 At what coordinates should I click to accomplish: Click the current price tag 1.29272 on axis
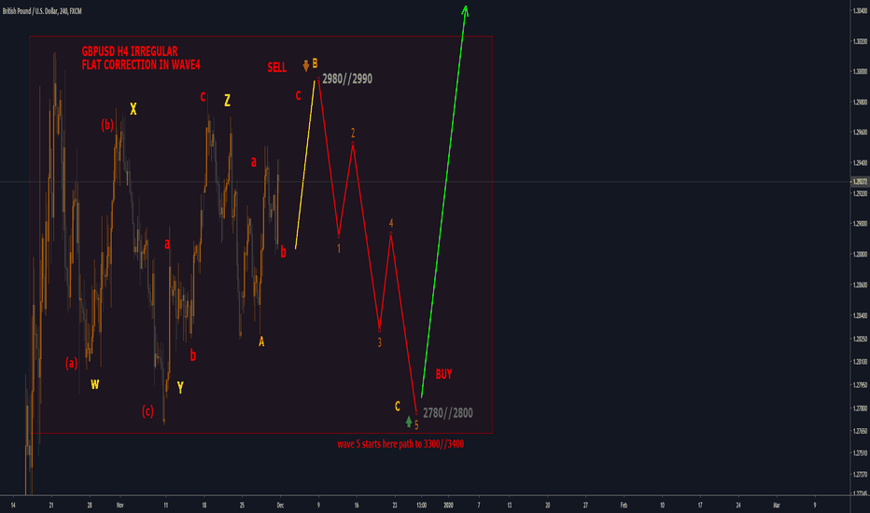pos(859,182)
